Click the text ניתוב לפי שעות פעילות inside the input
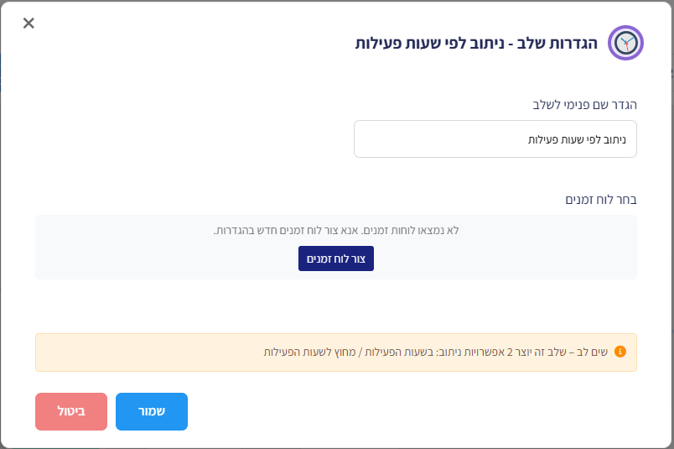 pyautogui.click(x=577, y=139)
